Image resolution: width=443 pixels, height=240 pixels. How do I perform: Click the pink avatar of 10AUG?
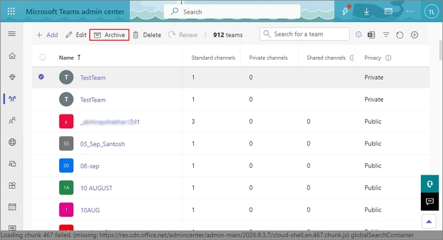pos(66,210)
